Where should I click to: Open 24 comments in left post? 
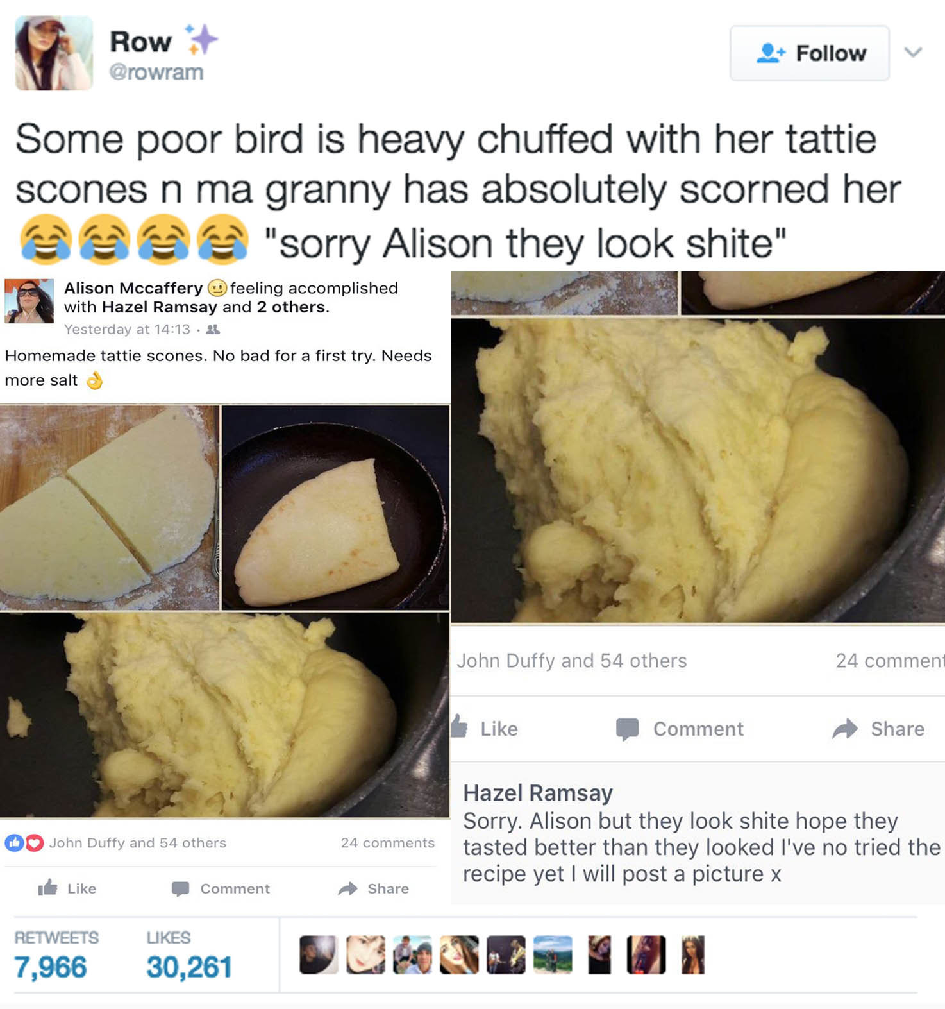coord(387,843)
